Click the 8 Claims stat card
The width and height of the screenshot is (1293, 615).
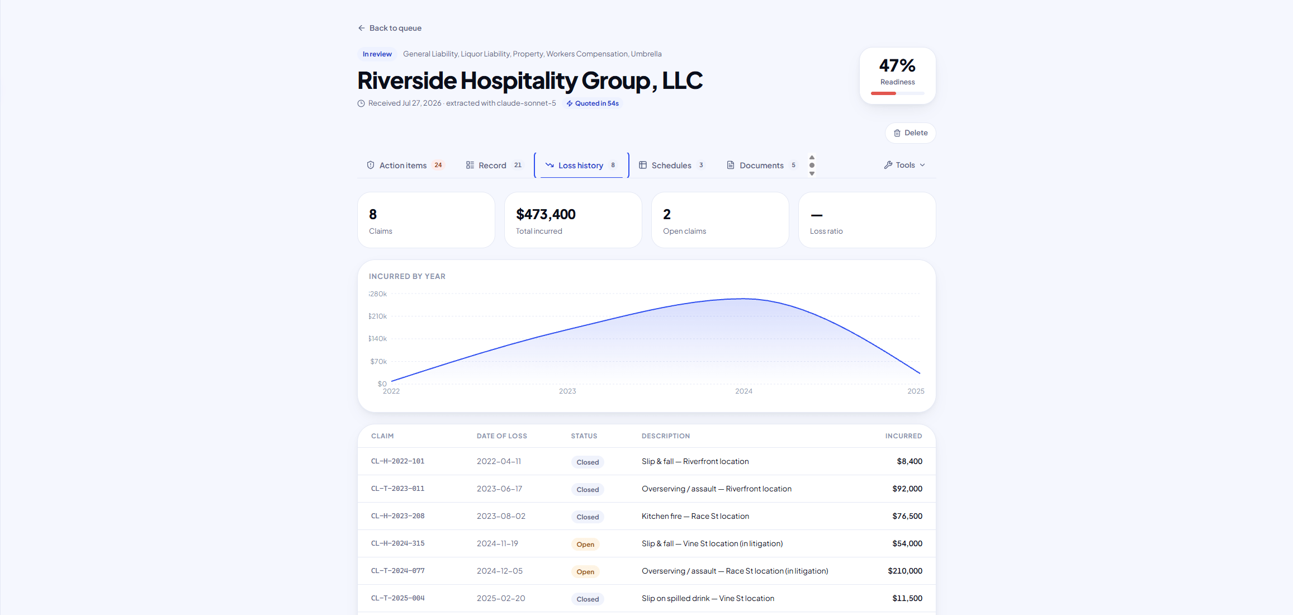pyautogui.click(x=426, y=220)
